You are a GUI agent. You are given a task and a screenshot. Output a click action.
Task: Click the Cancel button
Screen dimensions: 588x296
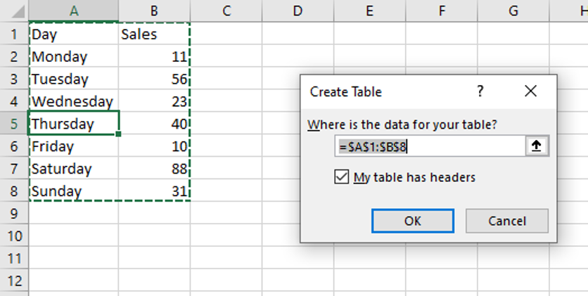(507, 221)
